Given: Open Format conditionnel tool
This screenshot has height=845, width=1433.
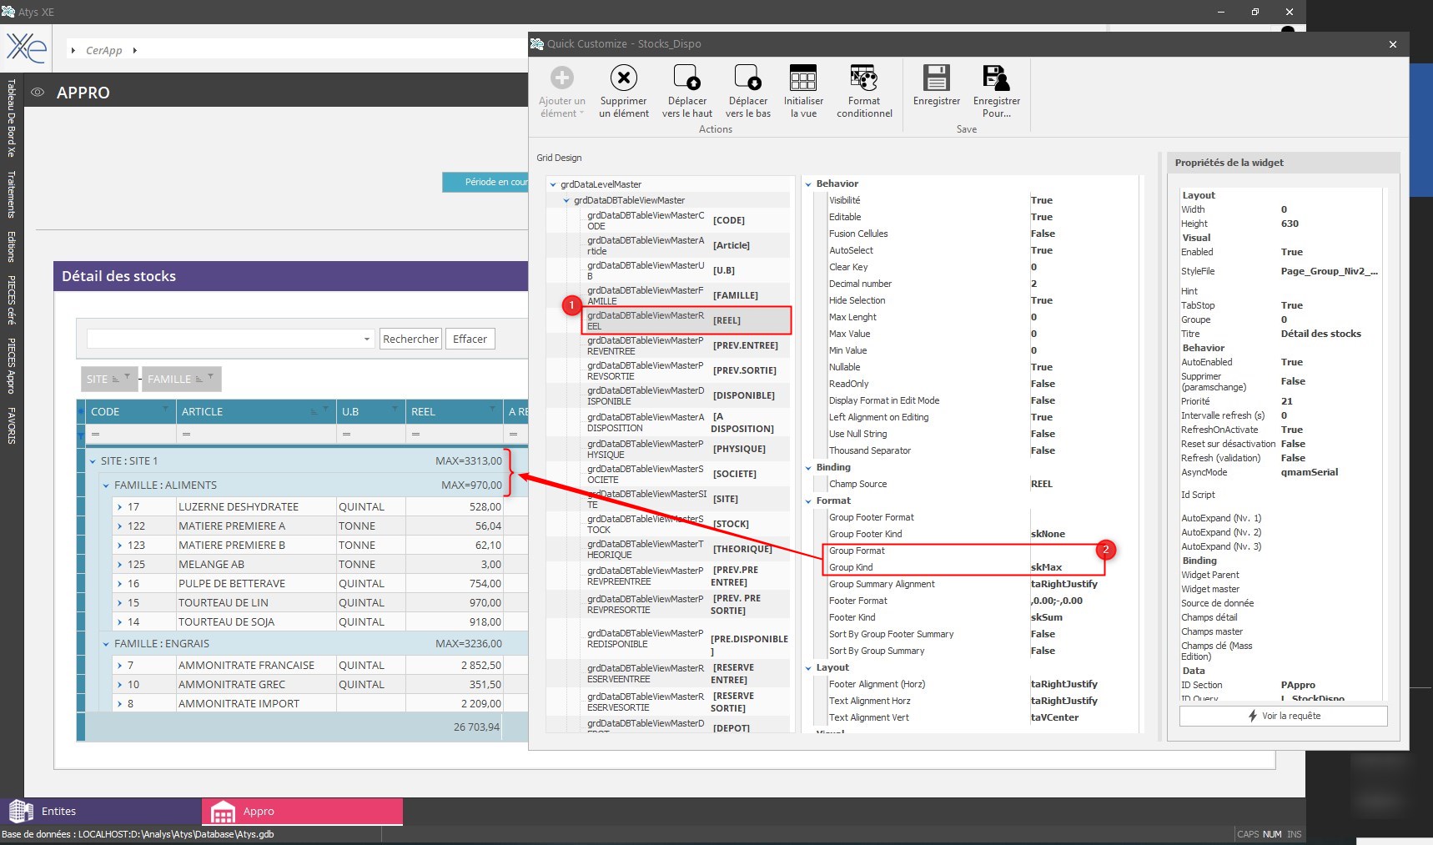Looking at the screenshot, I should coord(863,78).
